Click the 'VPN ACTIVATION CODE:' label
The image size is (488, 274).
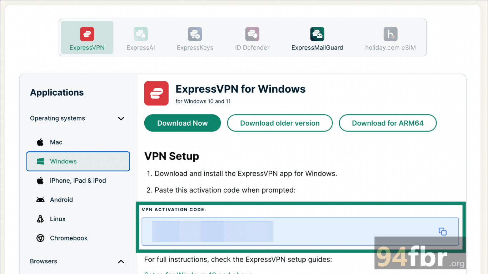(x=174, y=210)
